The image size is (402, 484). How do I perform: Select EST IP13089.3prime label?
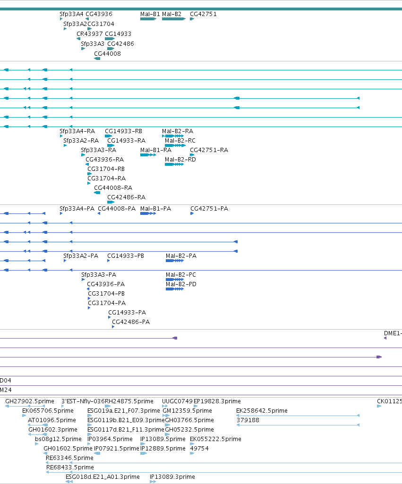pyautogui.click(x=172, y=477)
